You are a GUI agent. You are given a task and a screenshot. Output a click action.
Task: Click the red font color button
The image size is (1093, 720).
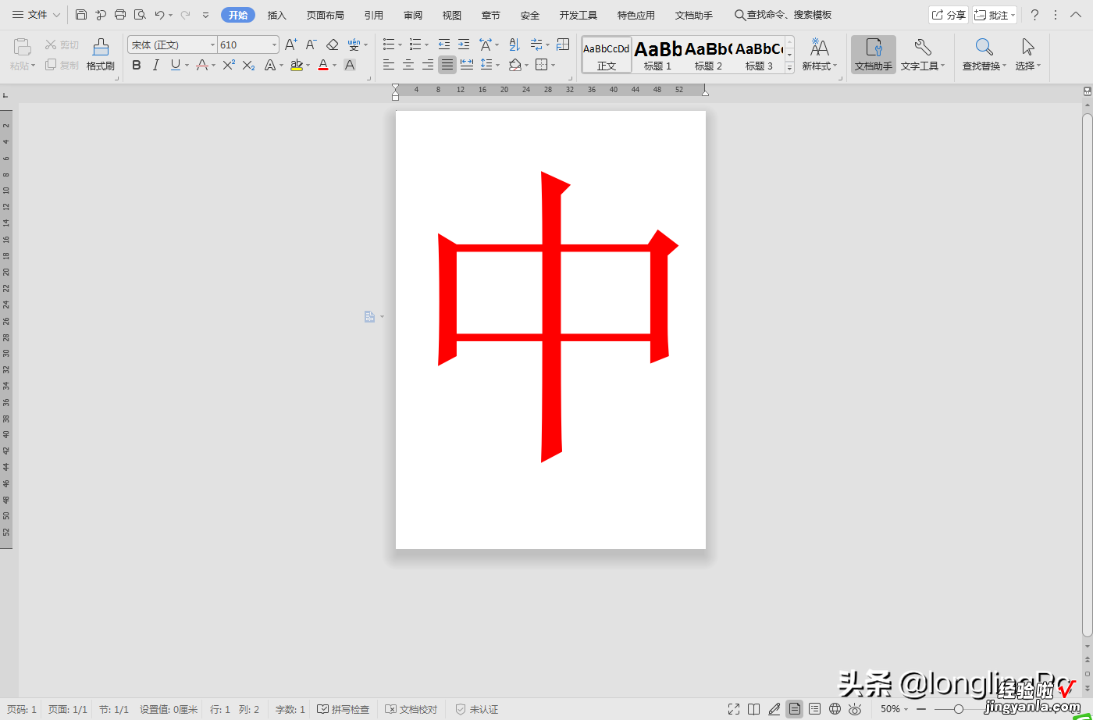323,66
